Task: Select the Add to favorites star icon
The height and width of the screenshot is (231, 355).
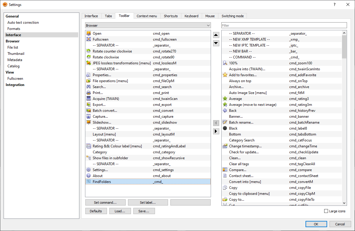Action: (x=225, y=75)
